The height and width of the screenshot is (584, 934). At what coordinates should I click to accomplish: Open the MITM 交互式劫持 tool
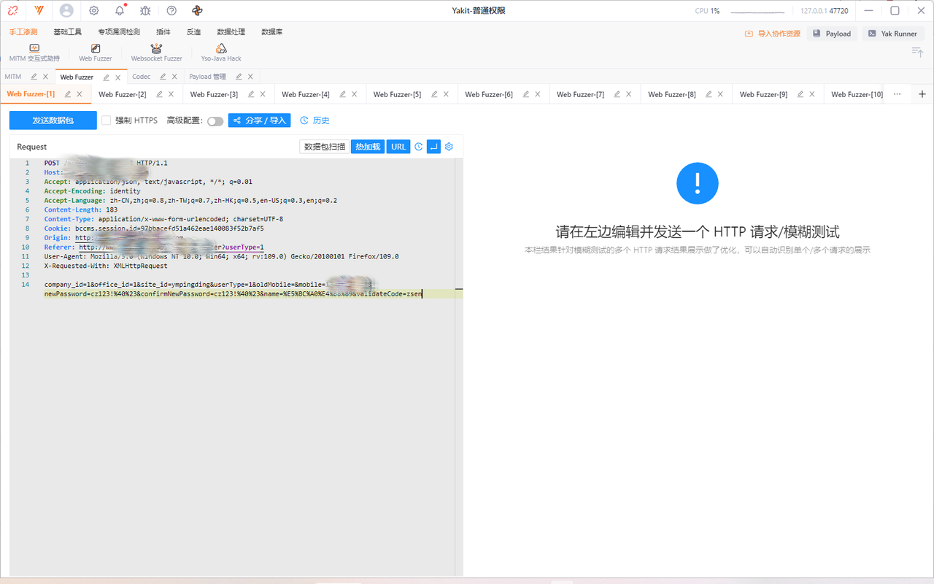coord(34,53)
